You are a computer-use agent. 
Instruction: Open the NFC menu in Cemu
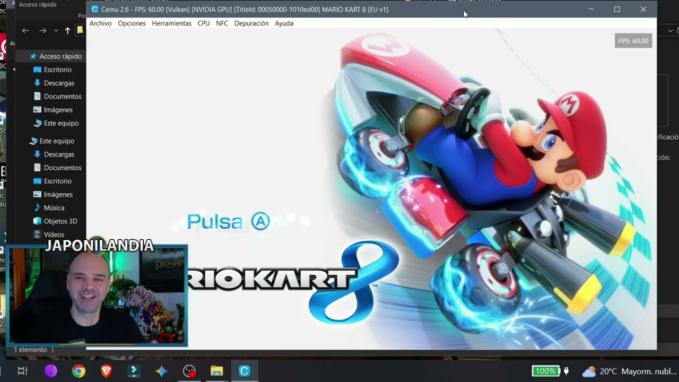click(222, 23)
